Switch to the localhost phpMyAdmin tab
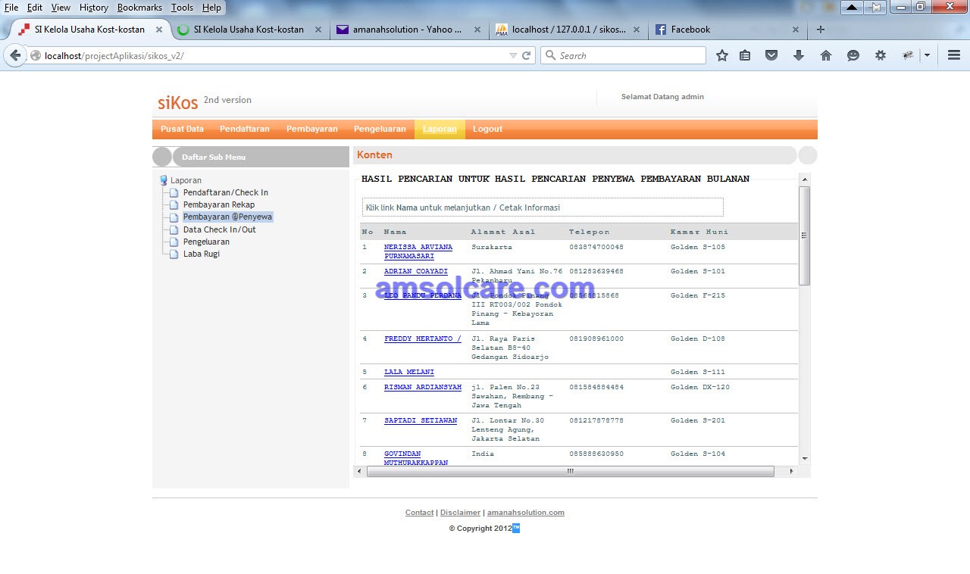The image size is (970, 574). pos(568,30)
